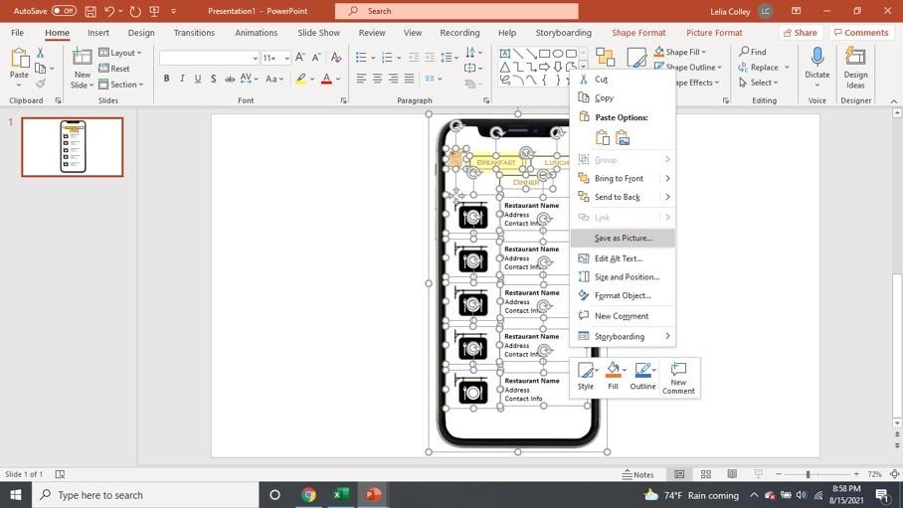Clear all formatting icon
The width and height of the screenshot is (903, 508).
336,57
